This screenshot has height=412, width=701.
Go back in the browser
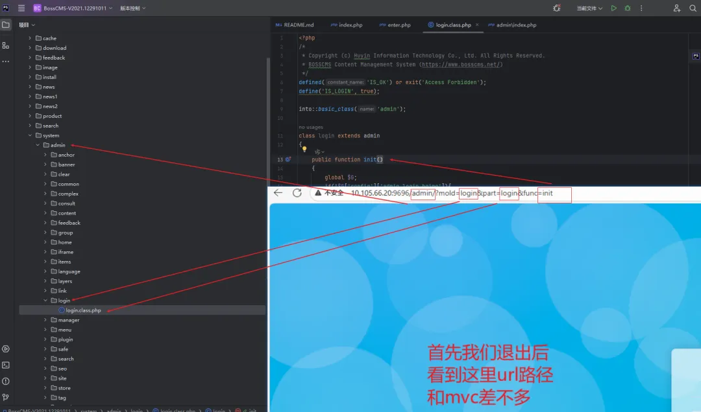pyautogui.click(x=278, y=193)
